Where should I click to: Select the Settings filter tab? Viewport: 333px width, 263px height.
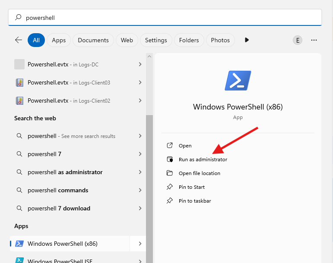156,40
